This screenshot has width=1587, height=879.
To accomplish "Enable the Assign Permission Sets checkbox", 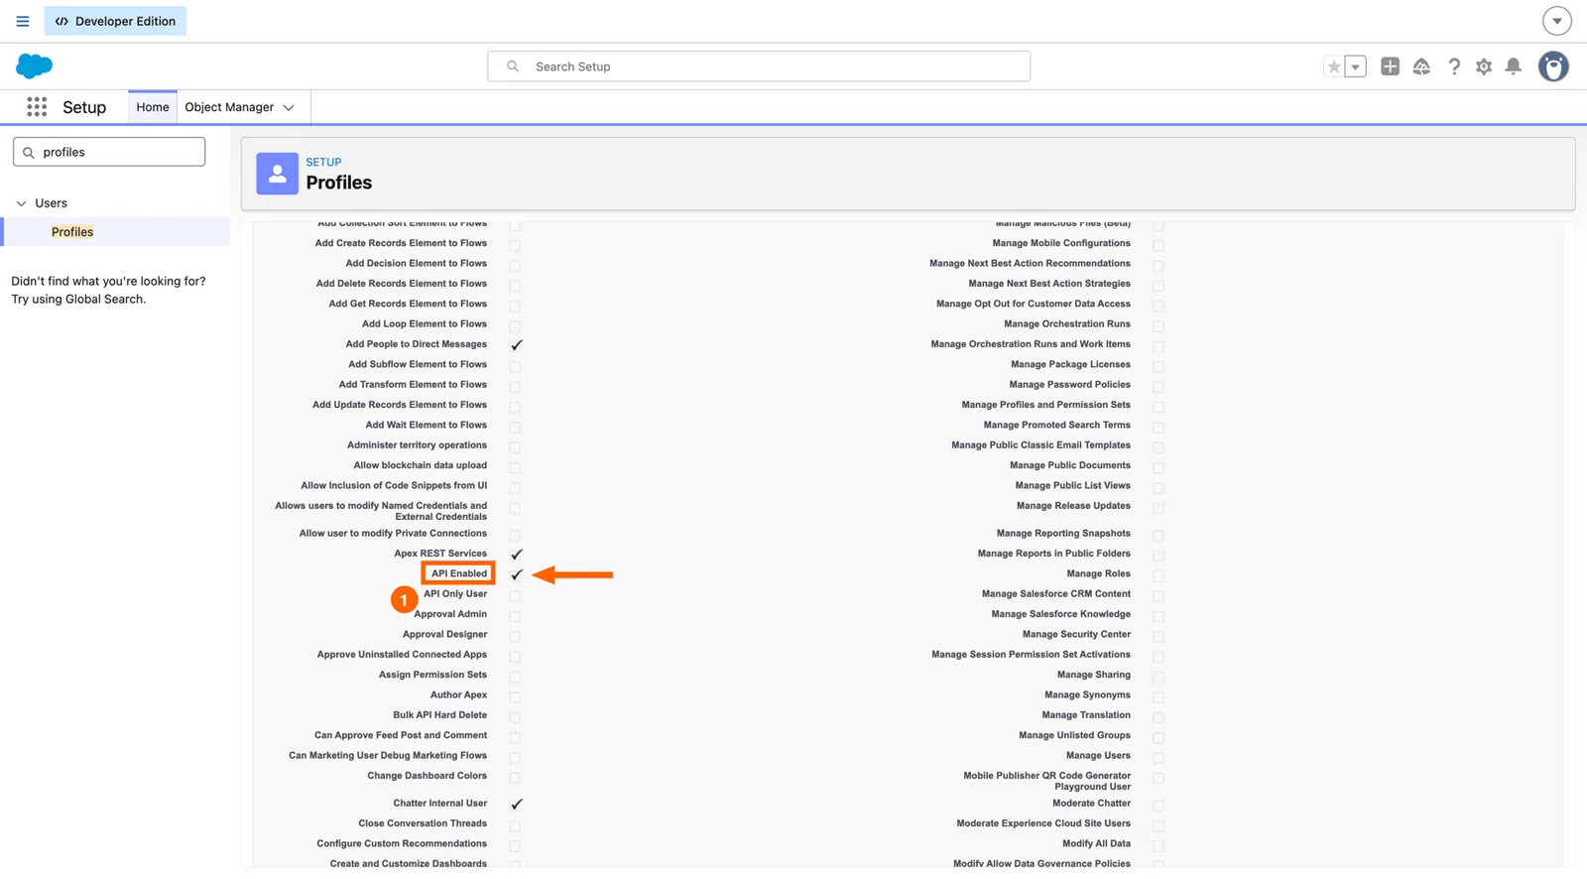I will pos(515,677).
